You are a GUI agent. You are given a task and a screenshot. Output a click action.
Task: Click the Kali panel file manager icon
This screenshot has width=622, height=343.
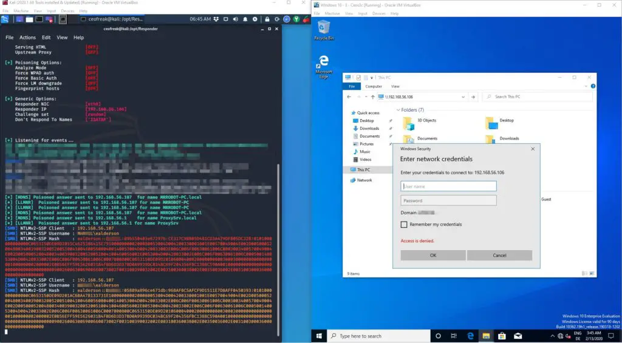point(29,19)
